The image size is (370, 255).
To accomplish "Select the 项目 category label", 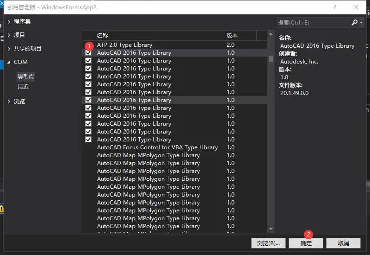I will point(19,35).
